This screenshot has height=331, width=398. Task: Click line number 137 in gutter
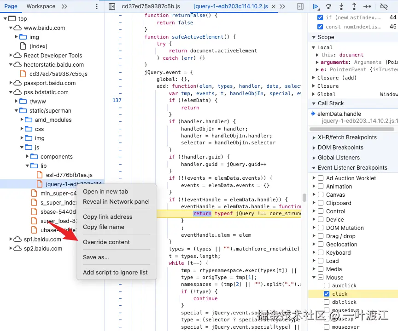pos(117,100)
